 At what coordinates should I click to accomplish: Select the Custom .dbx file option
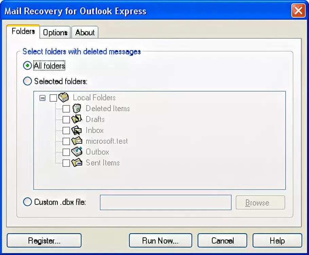[28, 202]
